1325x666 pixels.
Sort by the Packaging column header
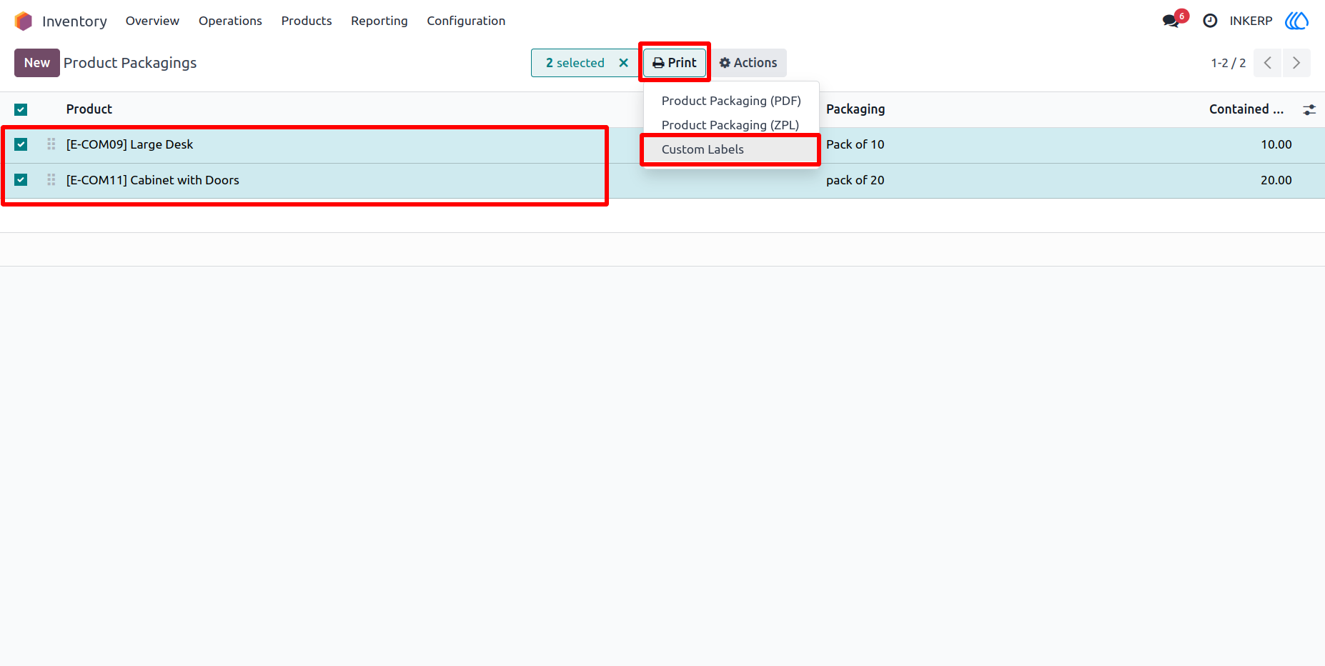tap(855, 109)
